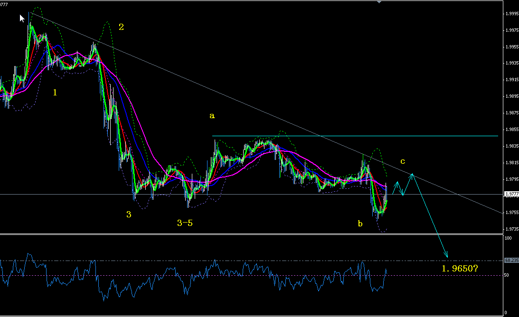Select the yellow label 'c' near the trendline
This screenshot has width=519, height=317.
(403, 161)
